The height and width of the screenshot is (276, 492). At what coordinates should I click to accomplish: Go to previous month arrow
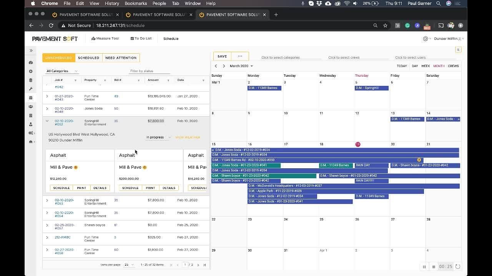(216, 66)
